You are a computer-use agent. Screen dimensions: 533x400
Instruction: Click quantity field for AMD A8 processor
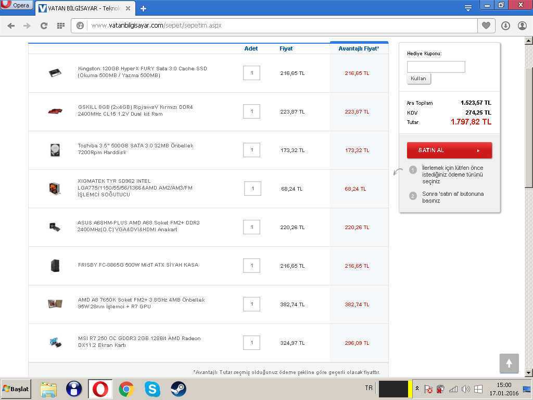pos(251,304)
